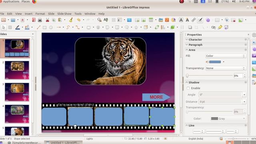This screenshot has width=256, height=144.
Task: Print the presentation using printer icon
Action: coord(40,20)
